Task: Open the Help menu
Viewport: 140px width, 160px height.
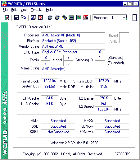Action: pos(49,10)
